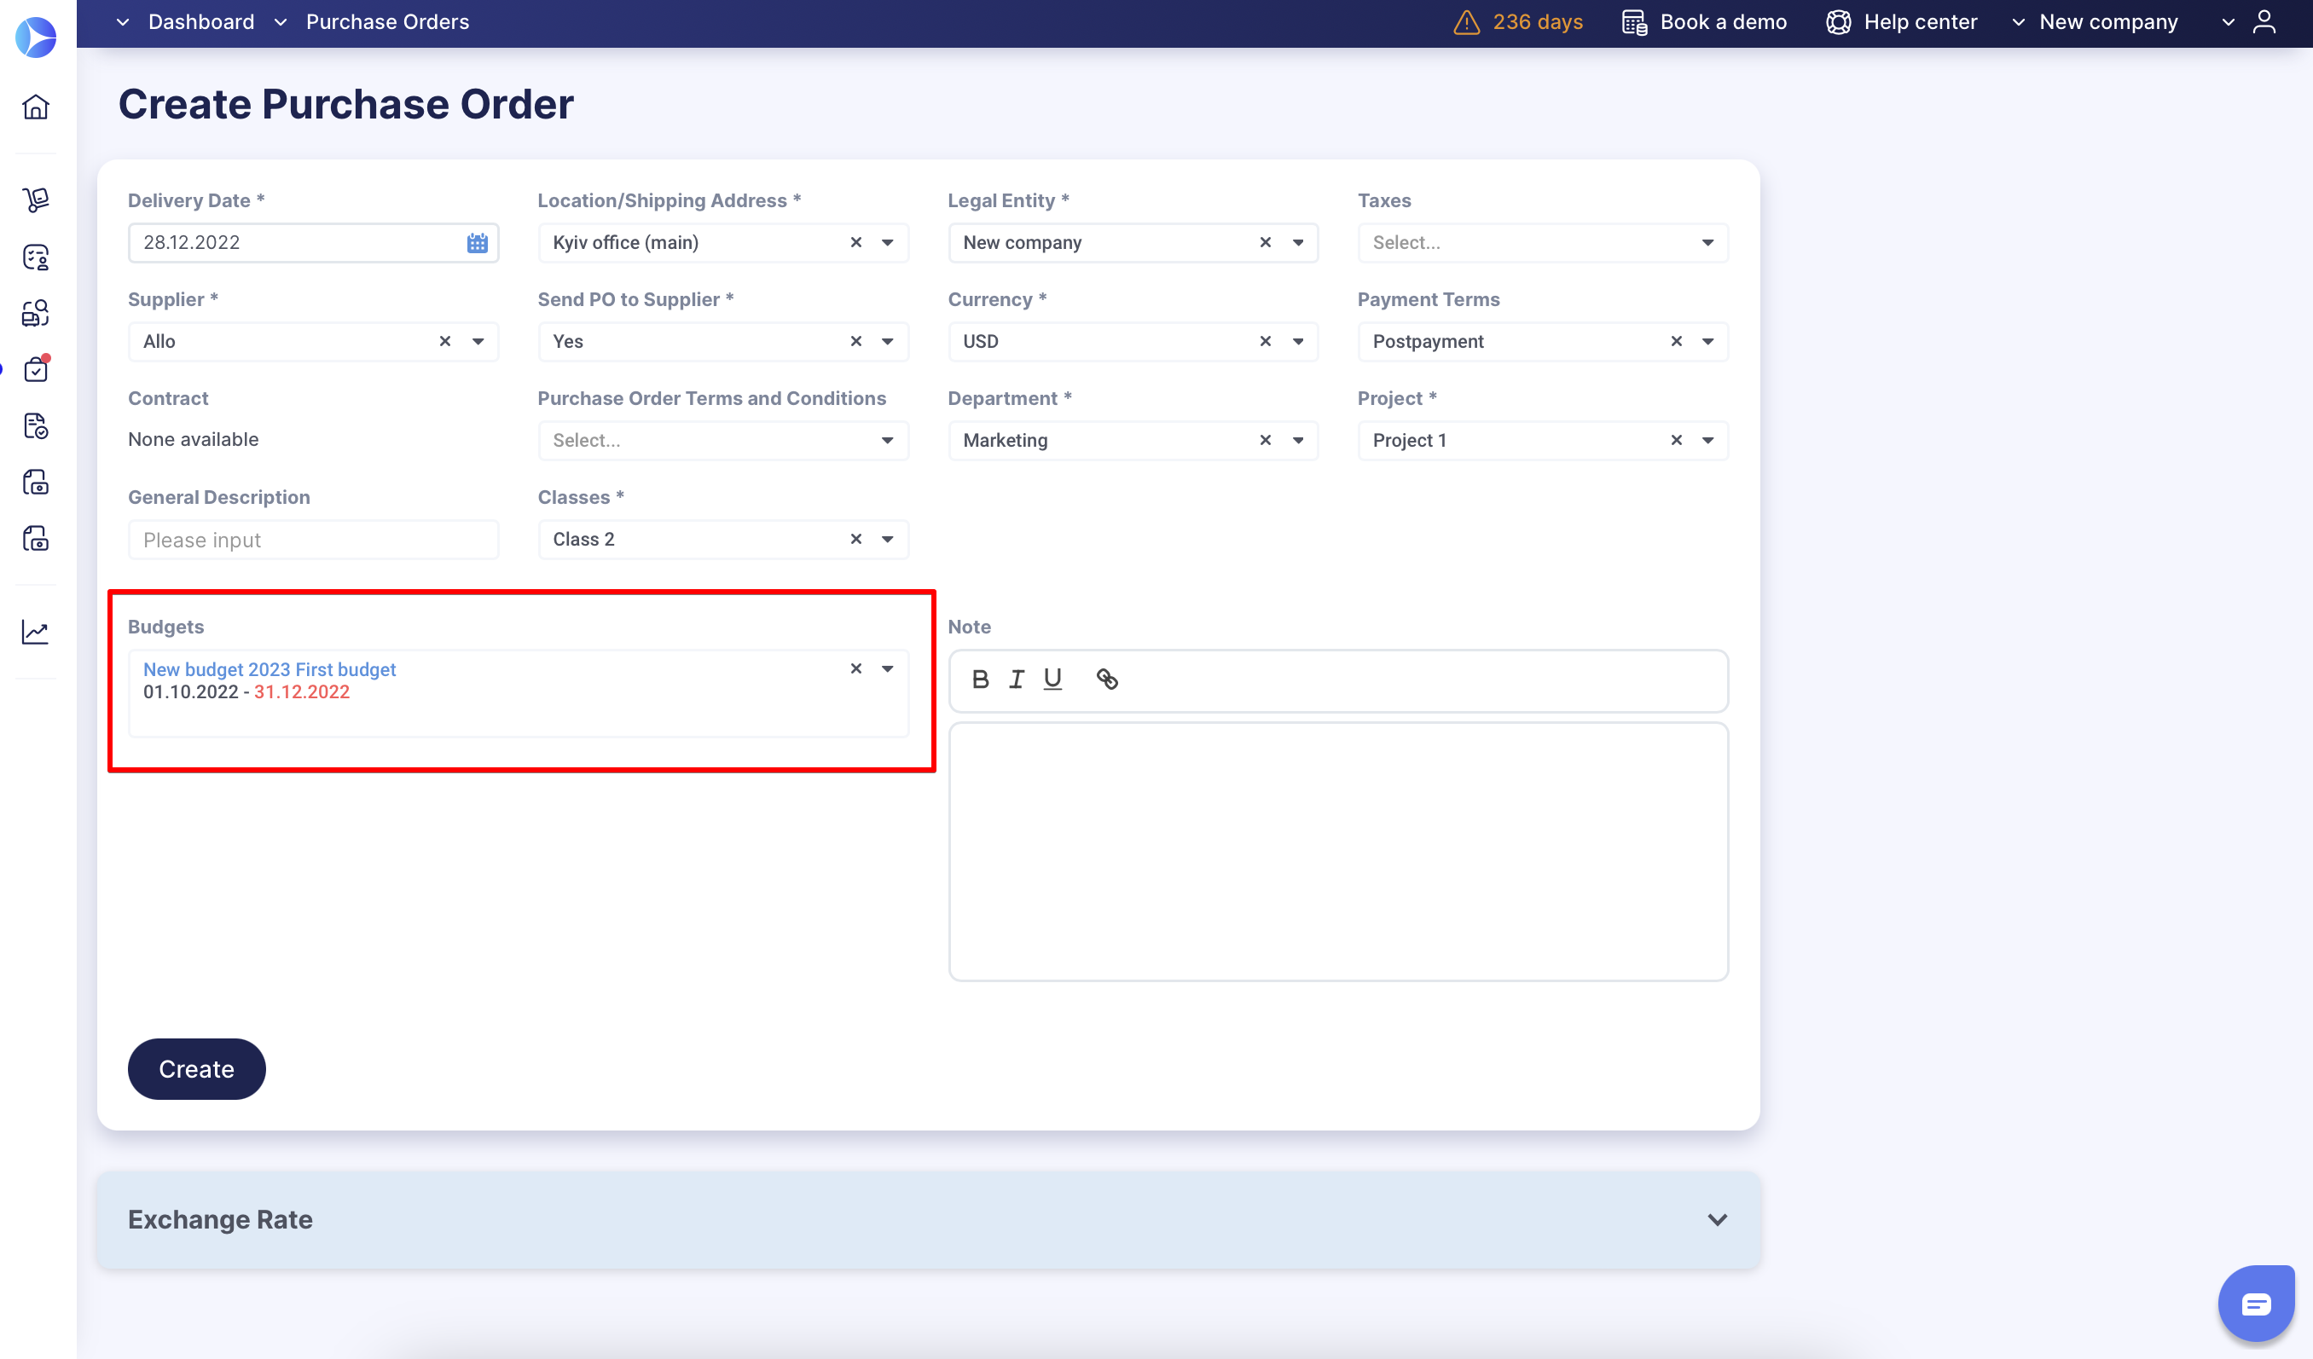
Task: Open the analytics chart sidebar icon
Action: (36, 633)
